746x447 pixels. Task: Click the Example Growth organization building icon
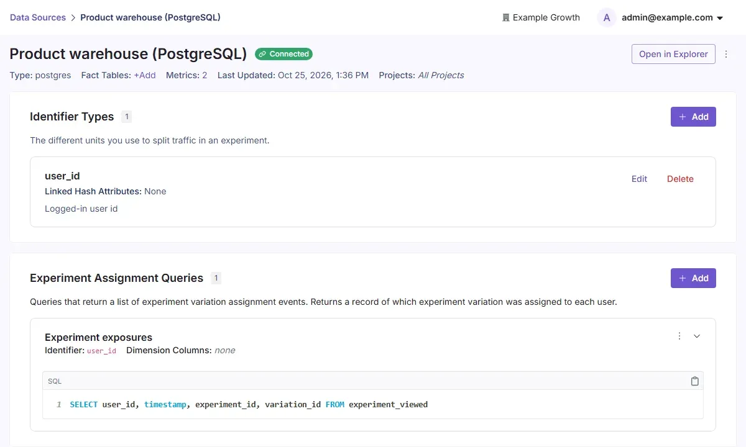(506, 17)
